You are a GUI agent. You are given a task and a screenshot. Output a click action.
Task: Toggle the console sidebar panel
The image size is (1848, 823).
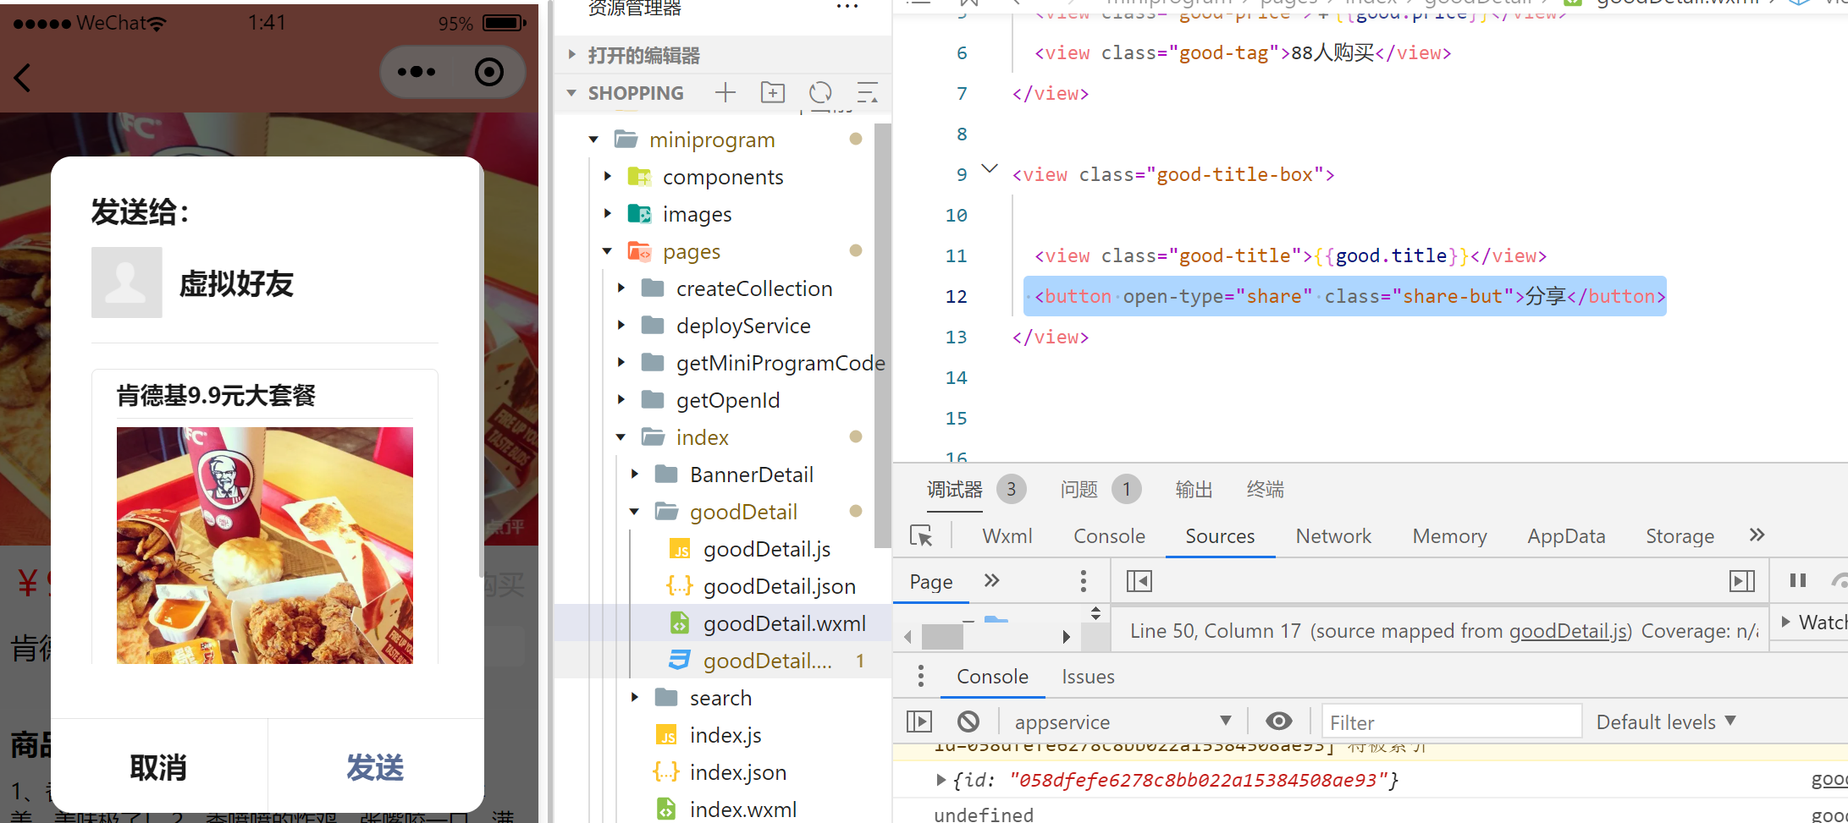pos(919,721)
